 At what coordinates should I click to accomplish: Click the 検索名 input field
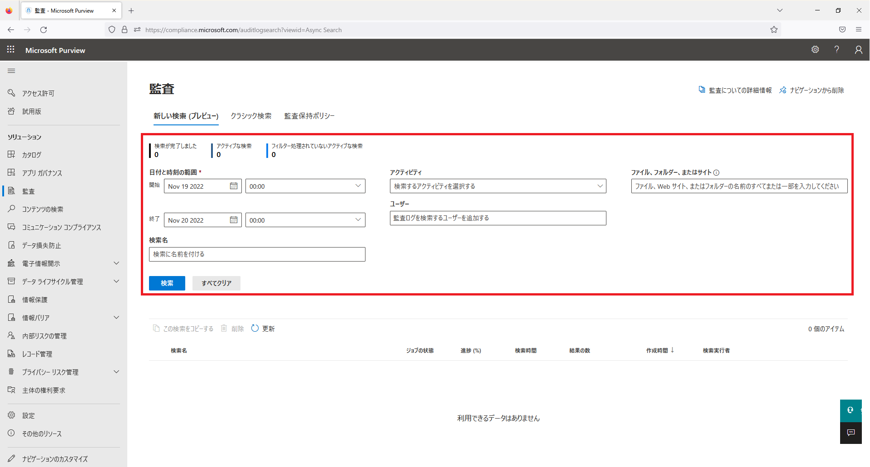[257, 254]
